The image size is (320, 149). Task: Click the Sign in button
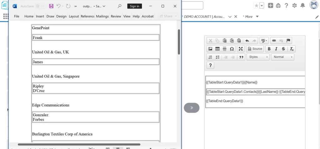134,6
